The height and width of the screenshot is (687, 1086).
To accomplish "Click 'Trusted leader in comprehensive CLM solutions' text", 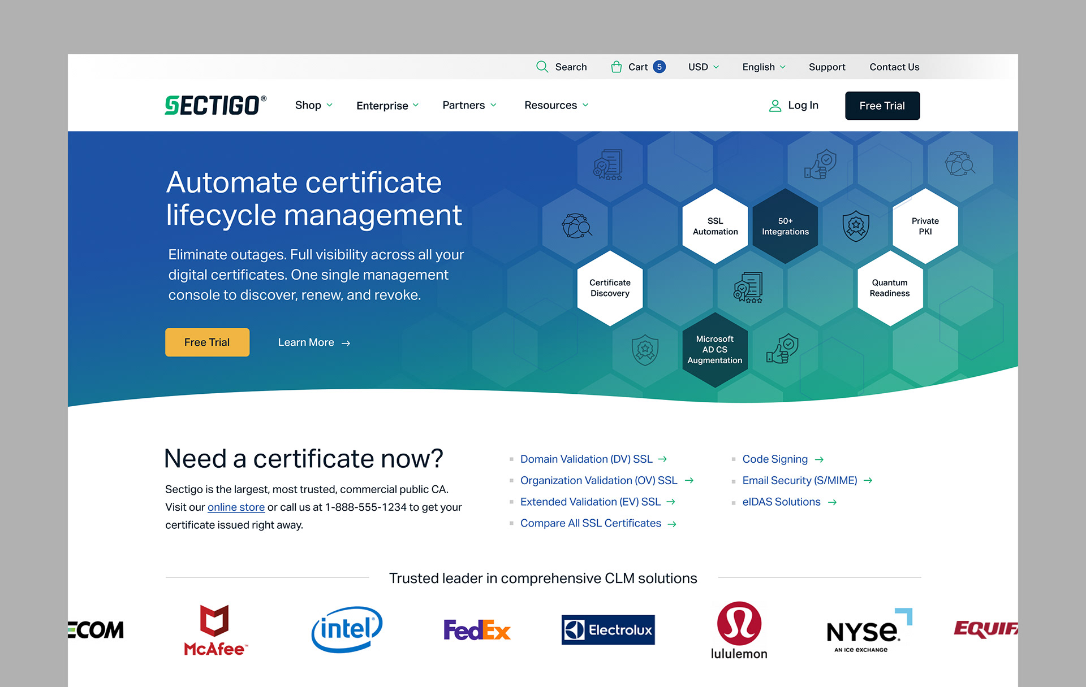I will click(x=543, y=578).
